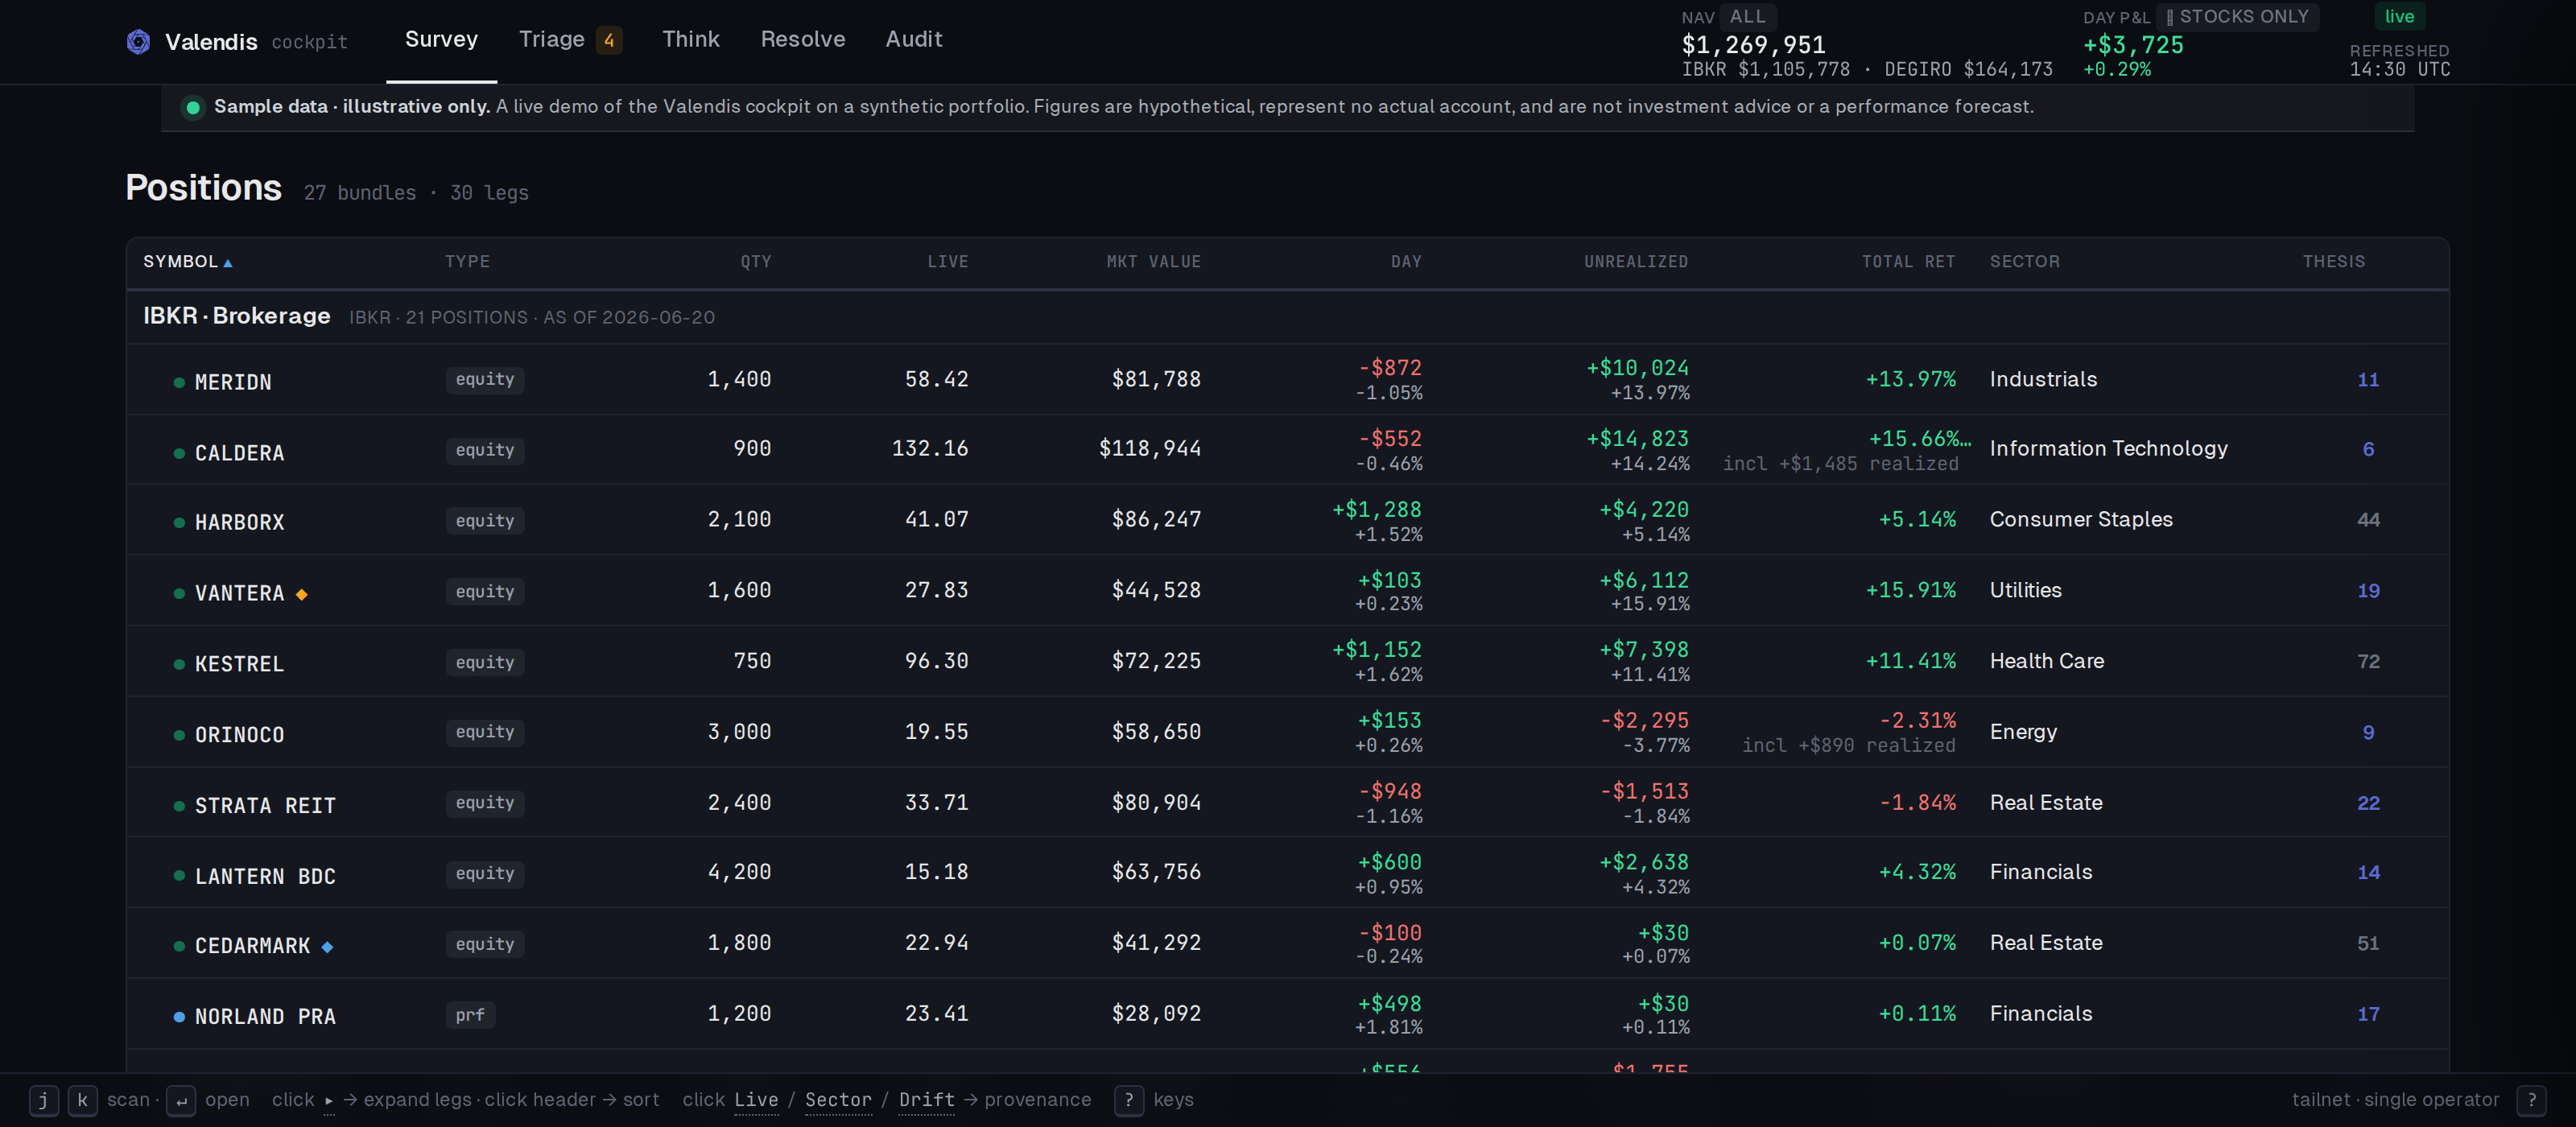The height and width of the screenshot is (1127, 2576).
Task: Click the live status badge
Action: click(2398, 16)
